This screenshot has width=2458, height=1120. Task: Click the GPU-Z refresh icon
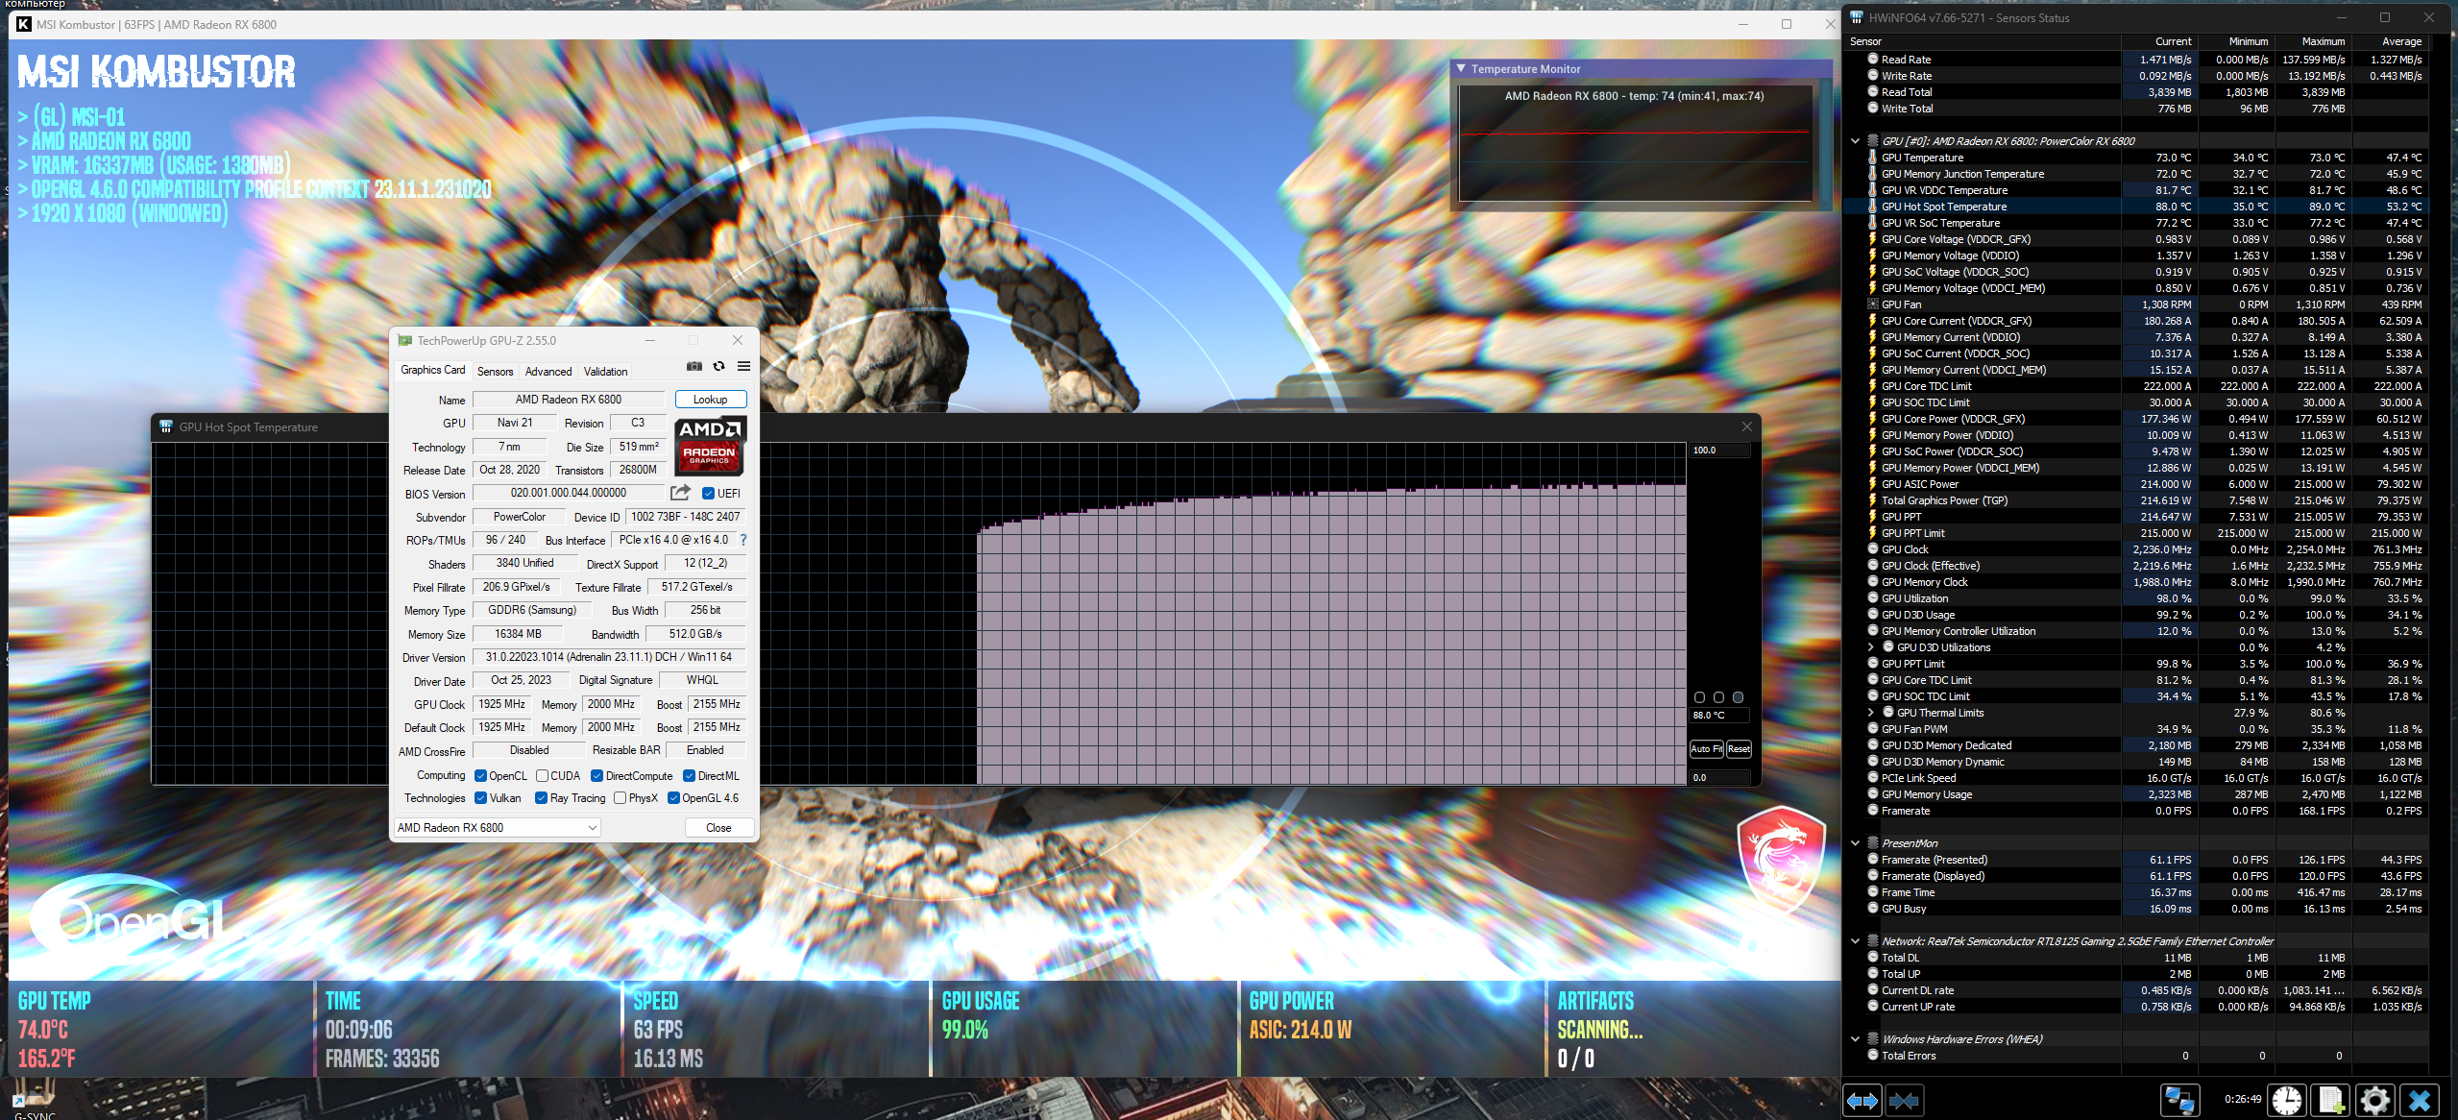pyautogui.click(x=718, y=366)
